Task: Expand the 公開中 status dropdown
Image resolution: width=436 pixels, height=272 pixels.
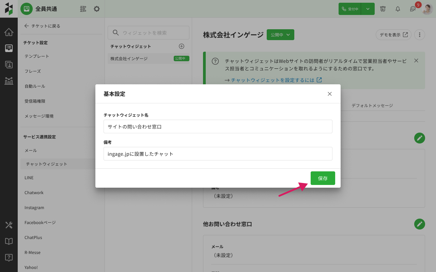Action: [x=280, y=35]
